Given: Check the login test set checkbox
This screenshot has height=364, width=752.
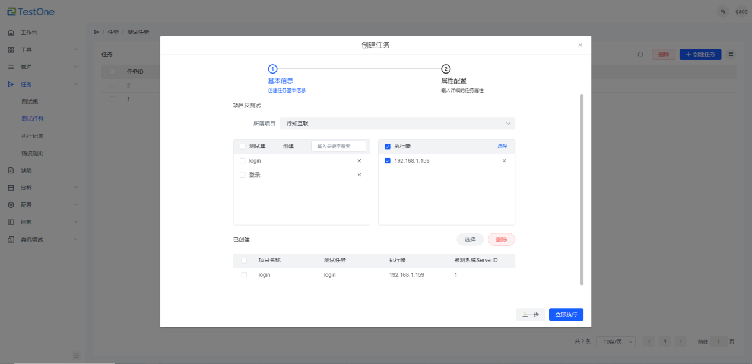Looking at the screenshot, I should (242, 161).
